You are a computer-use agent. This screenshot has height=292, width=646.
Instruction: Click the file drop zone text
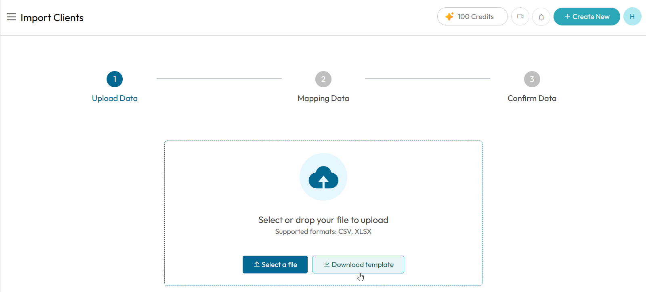(x=323, y=220)
